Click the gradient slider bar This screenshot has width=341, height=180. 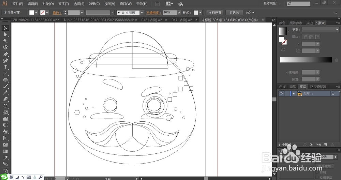click(x=306, y=60)
